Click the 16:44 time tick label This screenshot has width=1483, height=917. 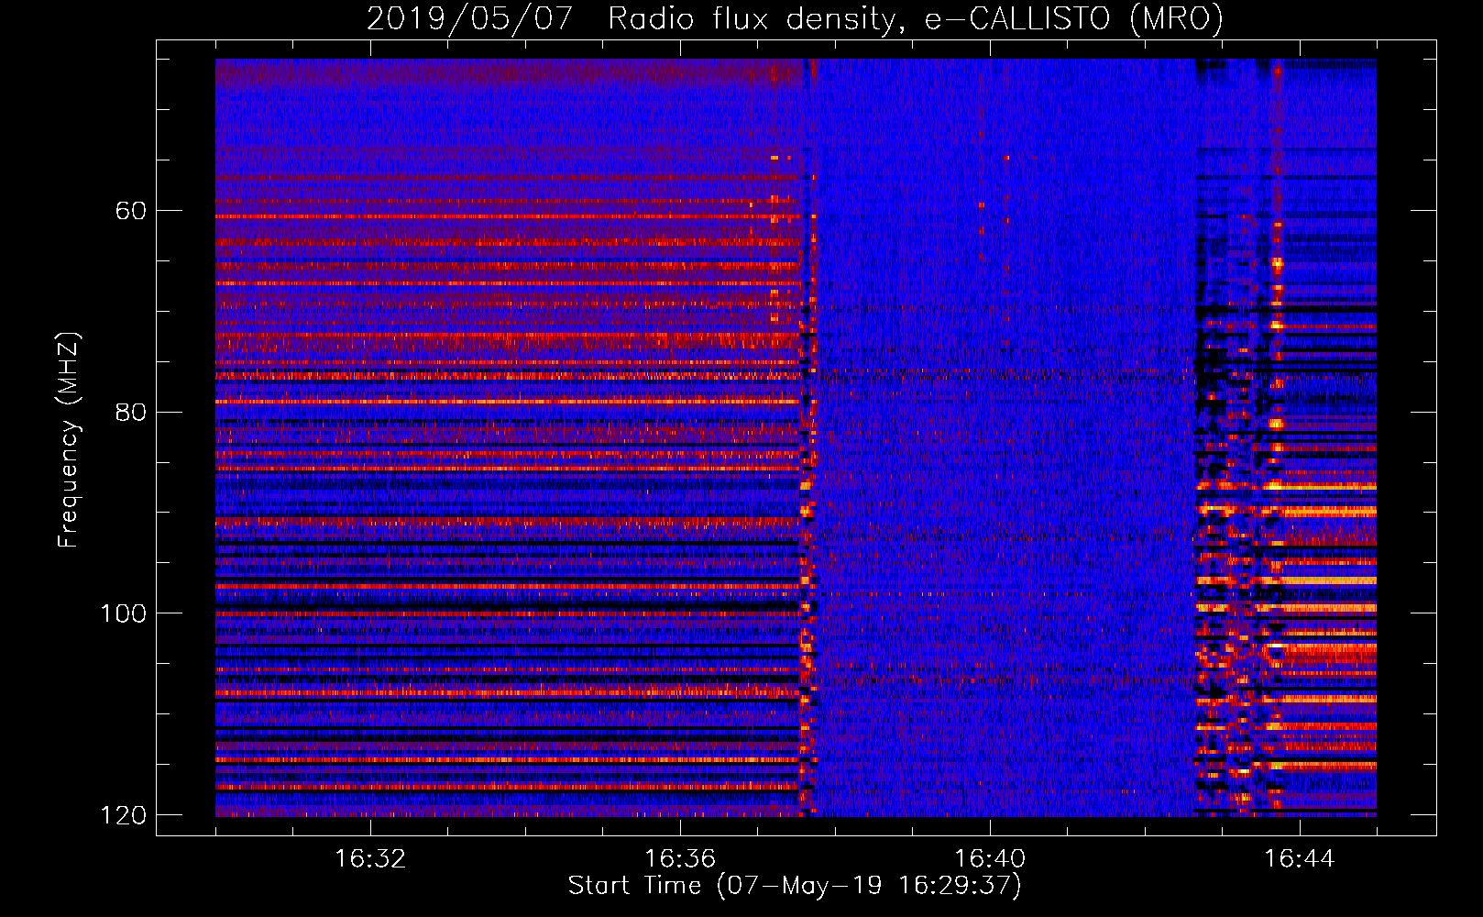coord(1300,859)
